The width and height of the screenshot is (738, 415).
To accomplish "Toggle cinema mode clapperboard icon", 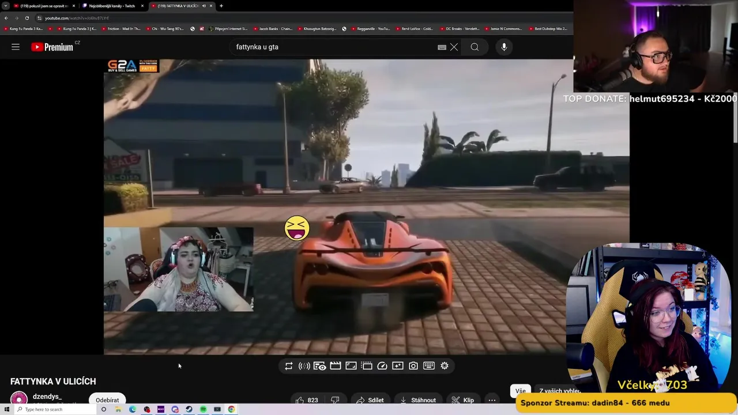I will click(336, 366).
